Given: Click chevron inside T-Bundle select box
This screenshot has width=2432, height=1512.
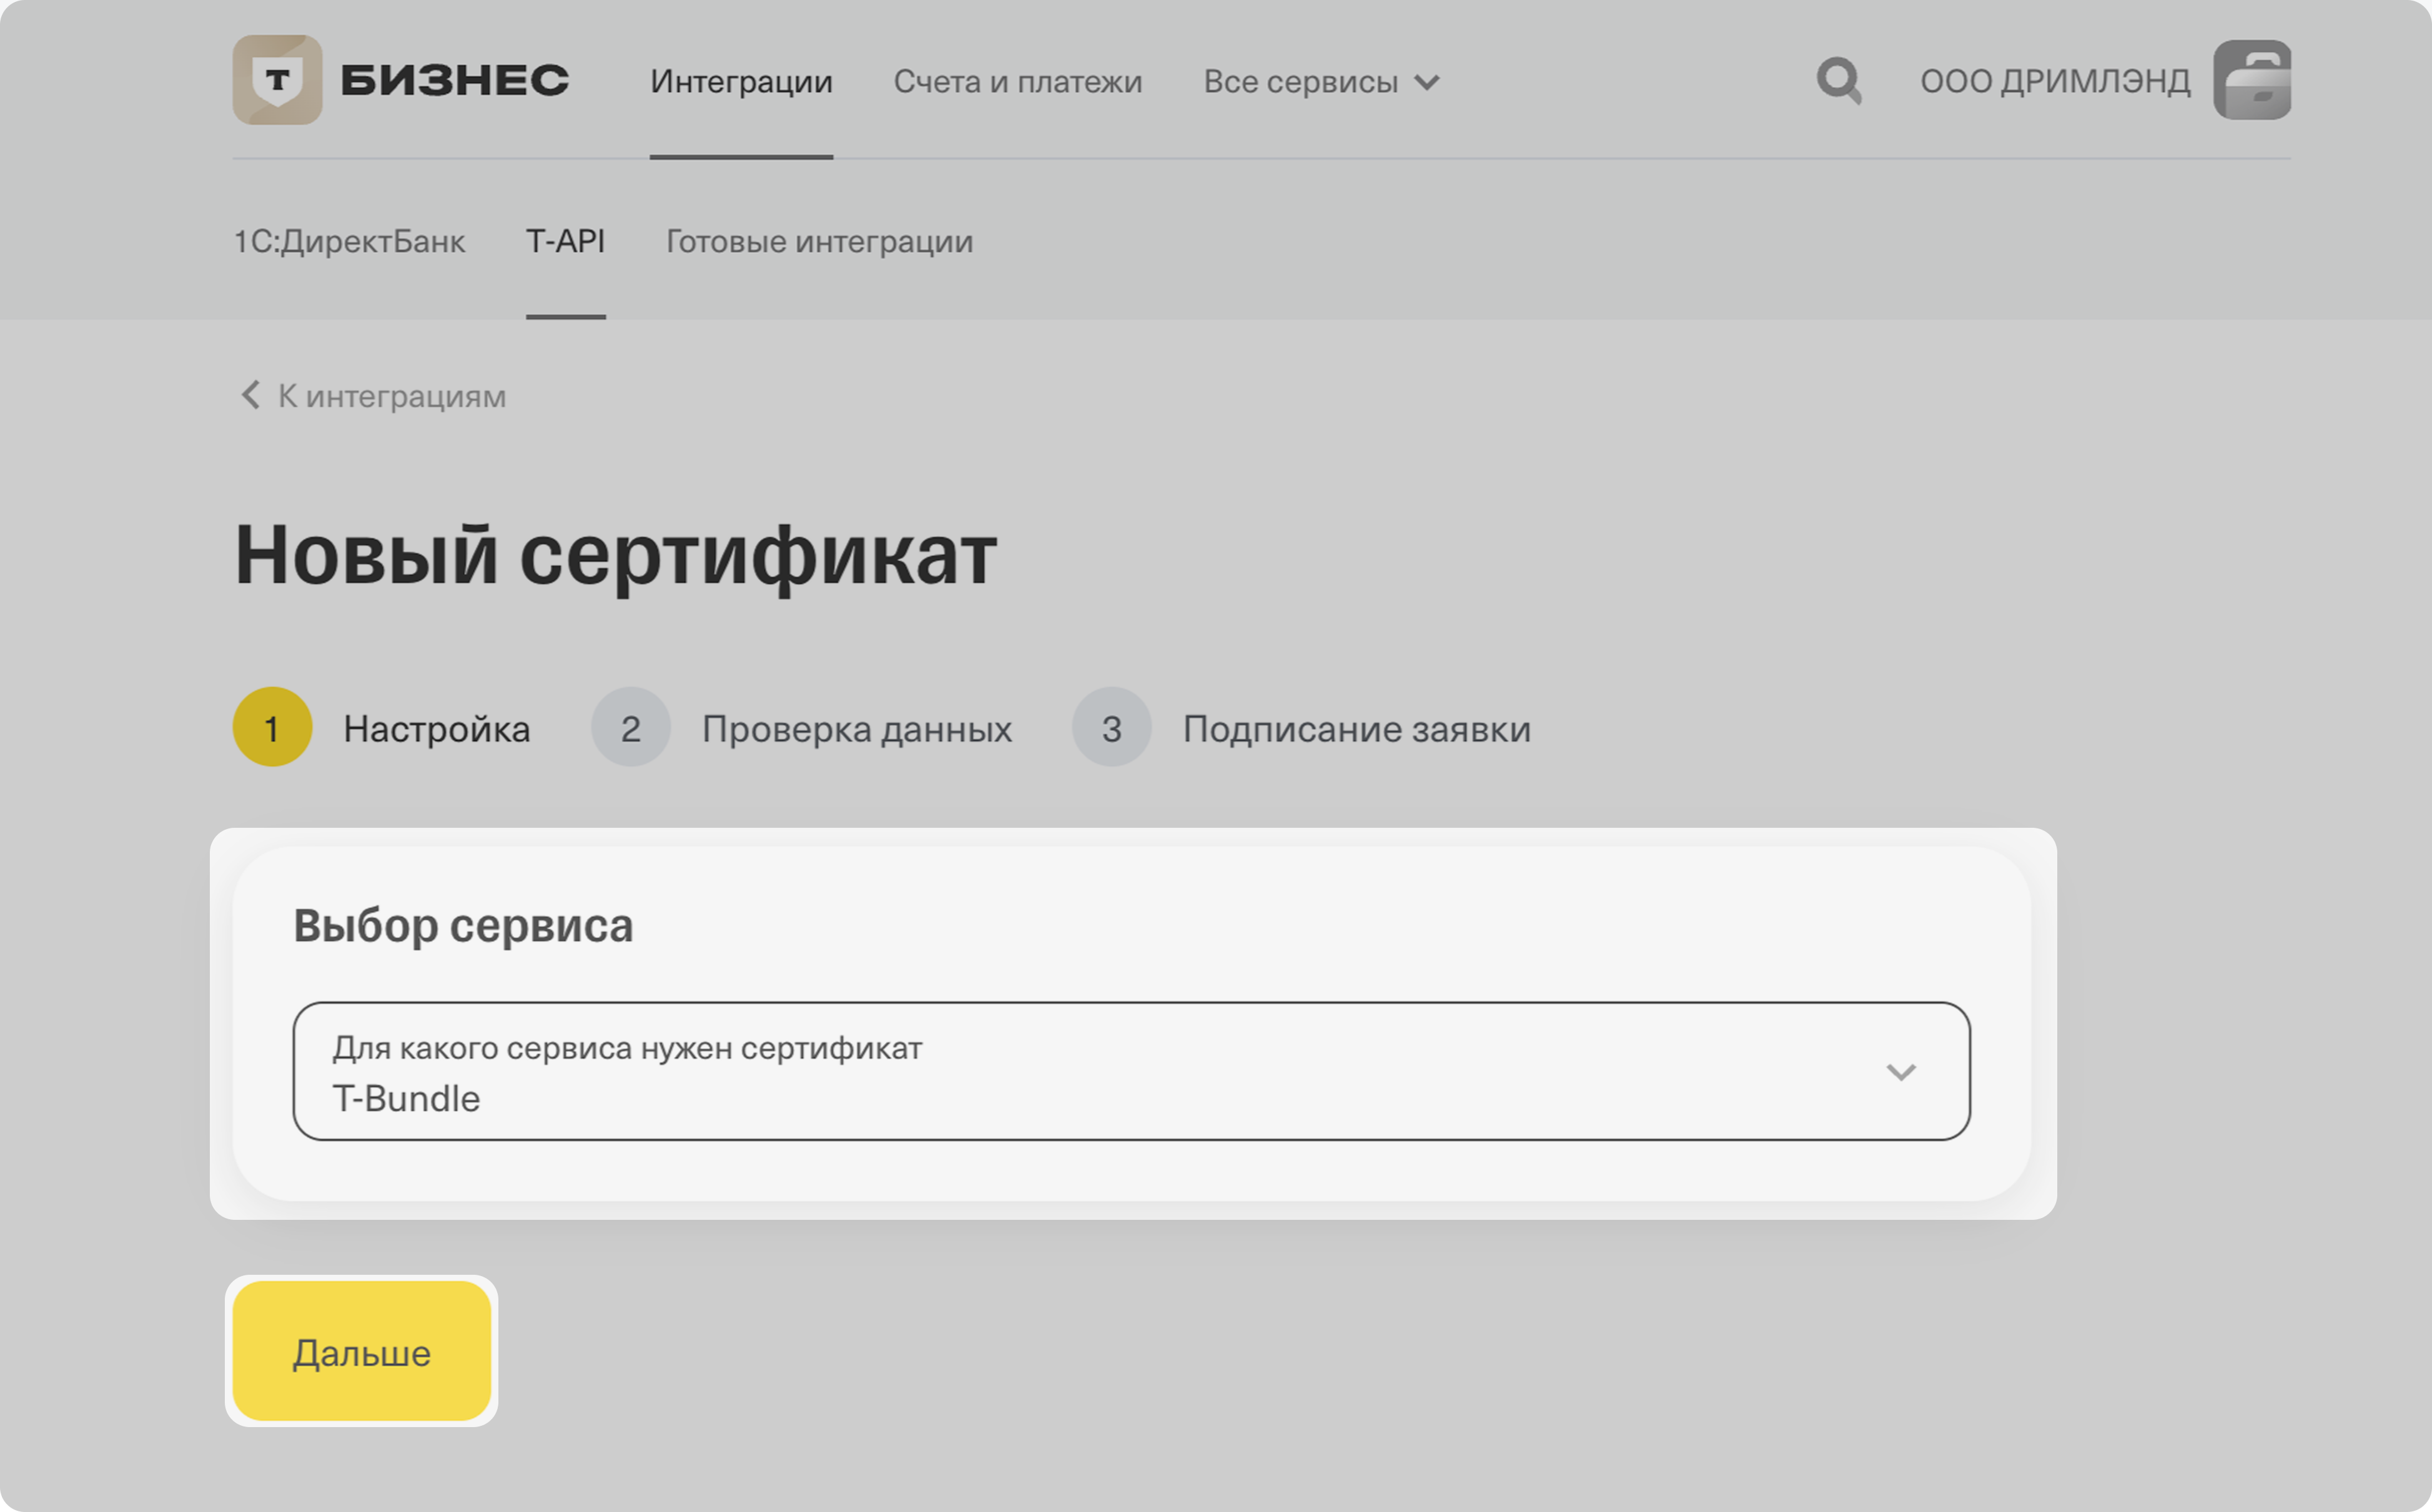Looking at the screenshot, I should [1901, 1072].
